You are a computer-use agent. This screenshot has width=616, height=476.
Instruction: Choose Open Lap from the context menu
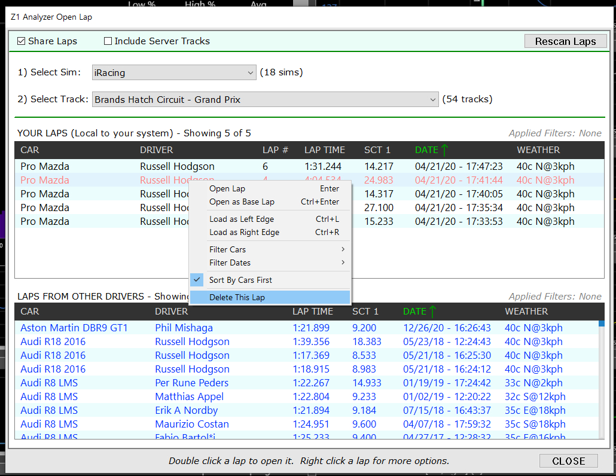pyautogui.click(x=270, y=188)
